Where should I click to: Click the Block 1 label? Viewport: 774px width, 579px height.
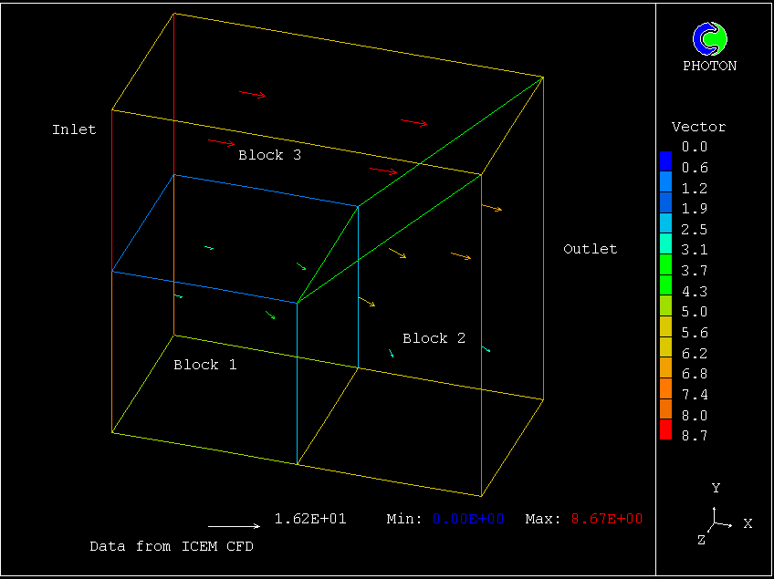click(x=204, y=365)
